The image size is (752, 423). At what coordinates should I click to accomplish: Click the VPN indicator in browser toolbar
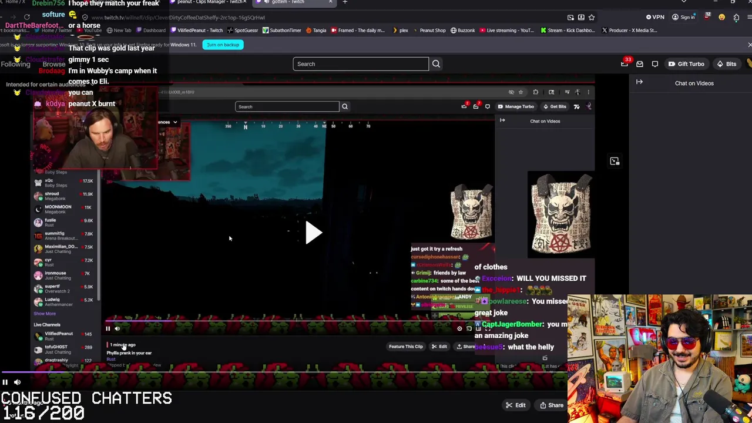[655, 18]
